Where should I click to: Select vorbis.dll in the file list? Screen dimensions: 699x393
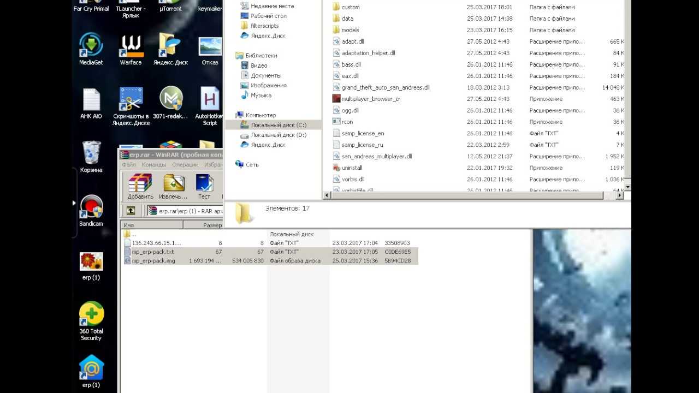348,179
